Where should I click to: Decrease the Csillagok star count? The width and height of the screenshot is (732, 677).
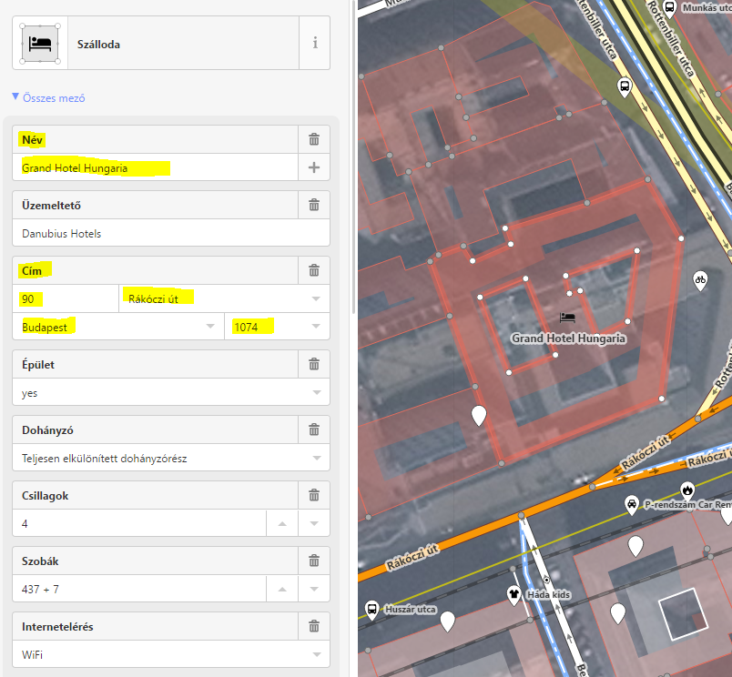pos(314,523)
